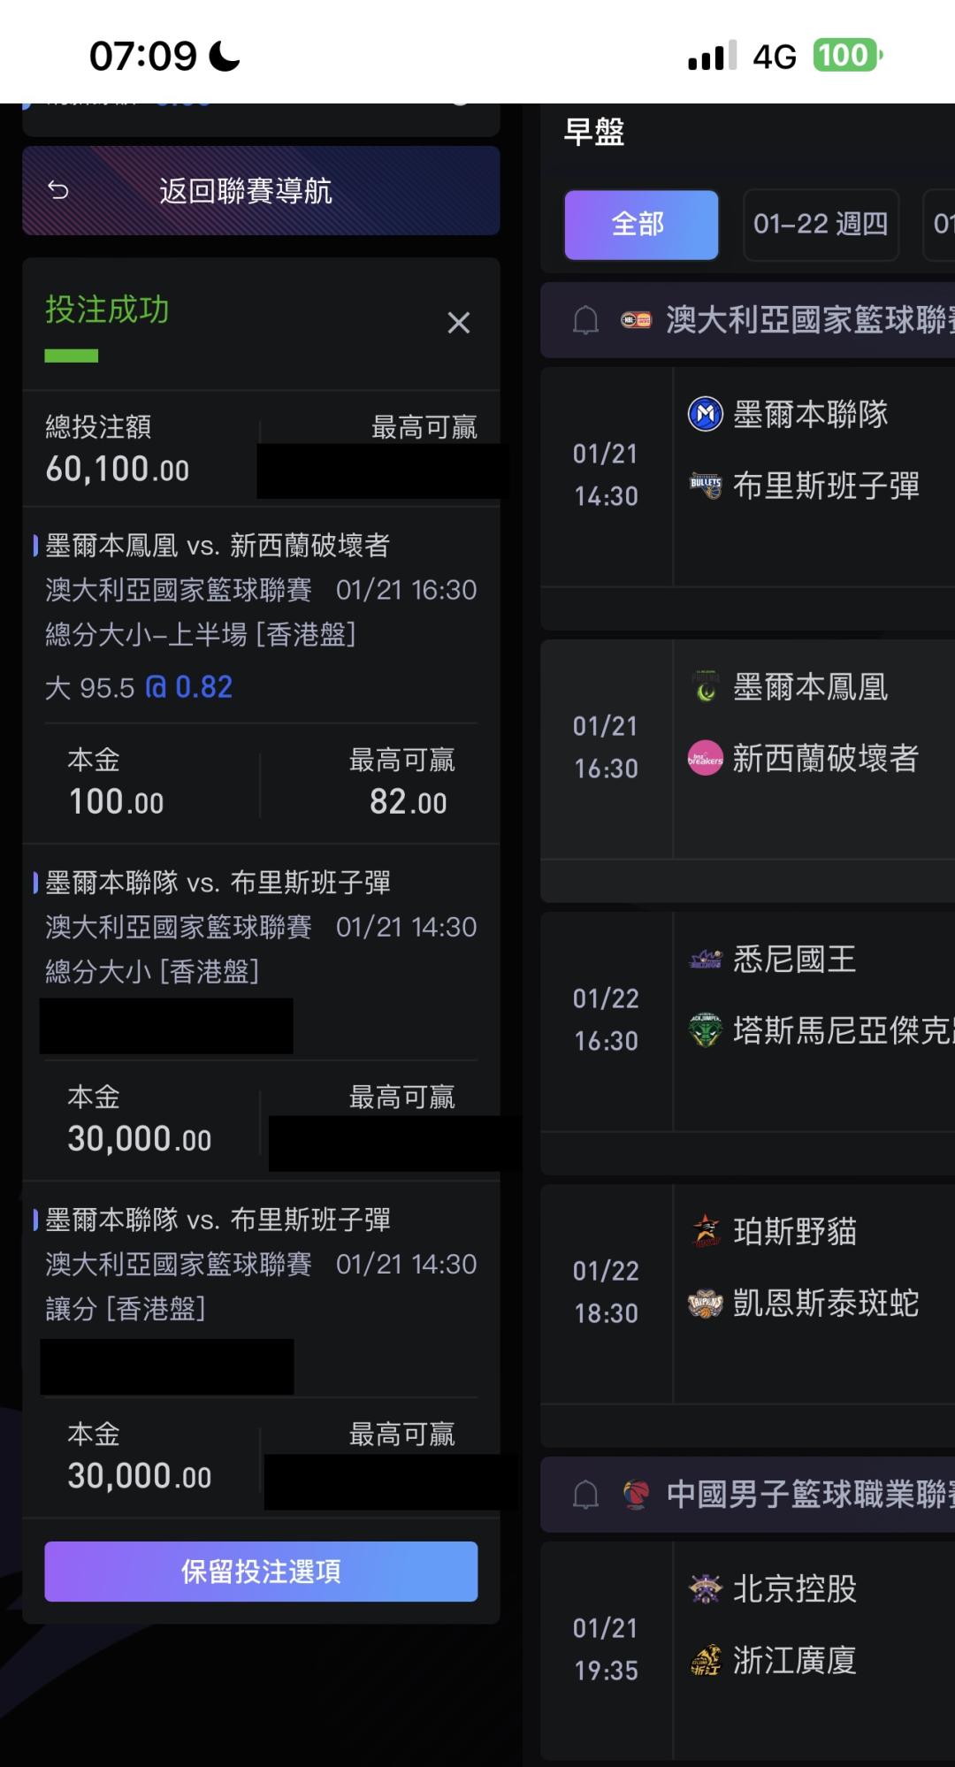The height and width of the screenshot is (1767, 955).
Task: Switch to the 01-22 週四 tab
Action: point(821,225)
